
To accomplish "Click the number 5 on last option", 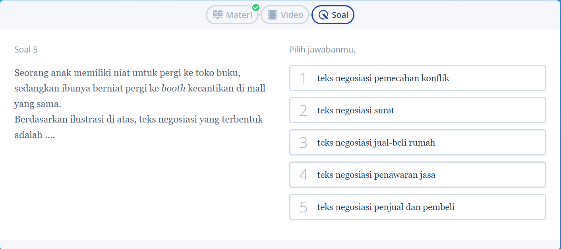I will (303, 207).
